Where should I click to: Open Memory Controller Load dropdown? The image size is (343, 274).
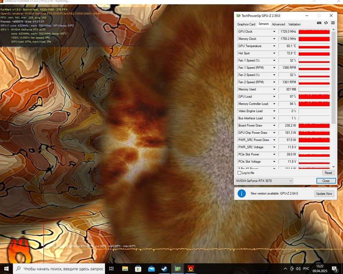coord(274,104)
